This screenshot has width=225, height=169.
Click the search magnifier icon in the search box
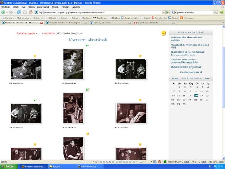[216, 12]
